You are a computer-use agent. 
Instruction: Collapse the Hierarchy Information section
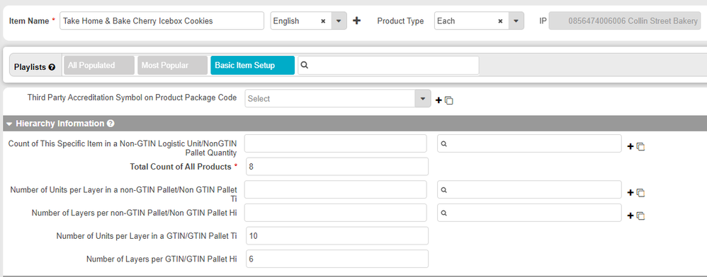click(9, 124)
